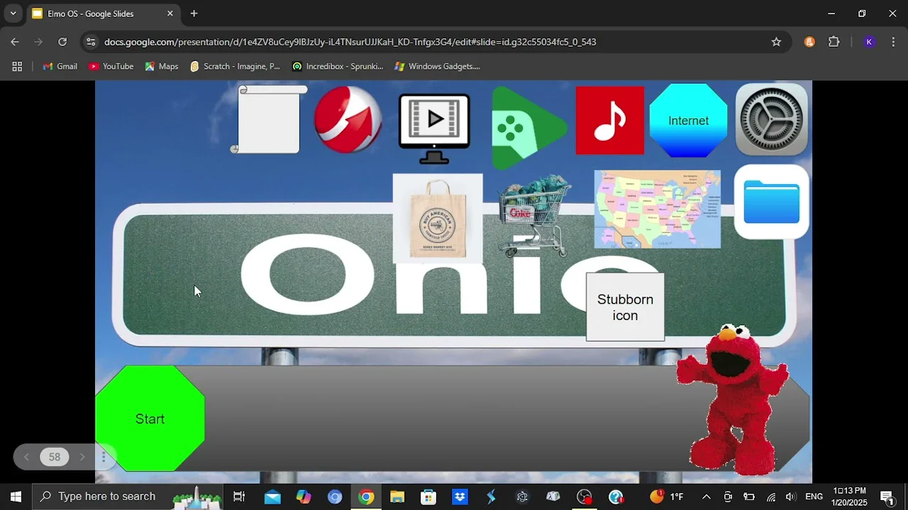
Task: Open the Internet octagon icon
Action: click(x=689, y=120)
